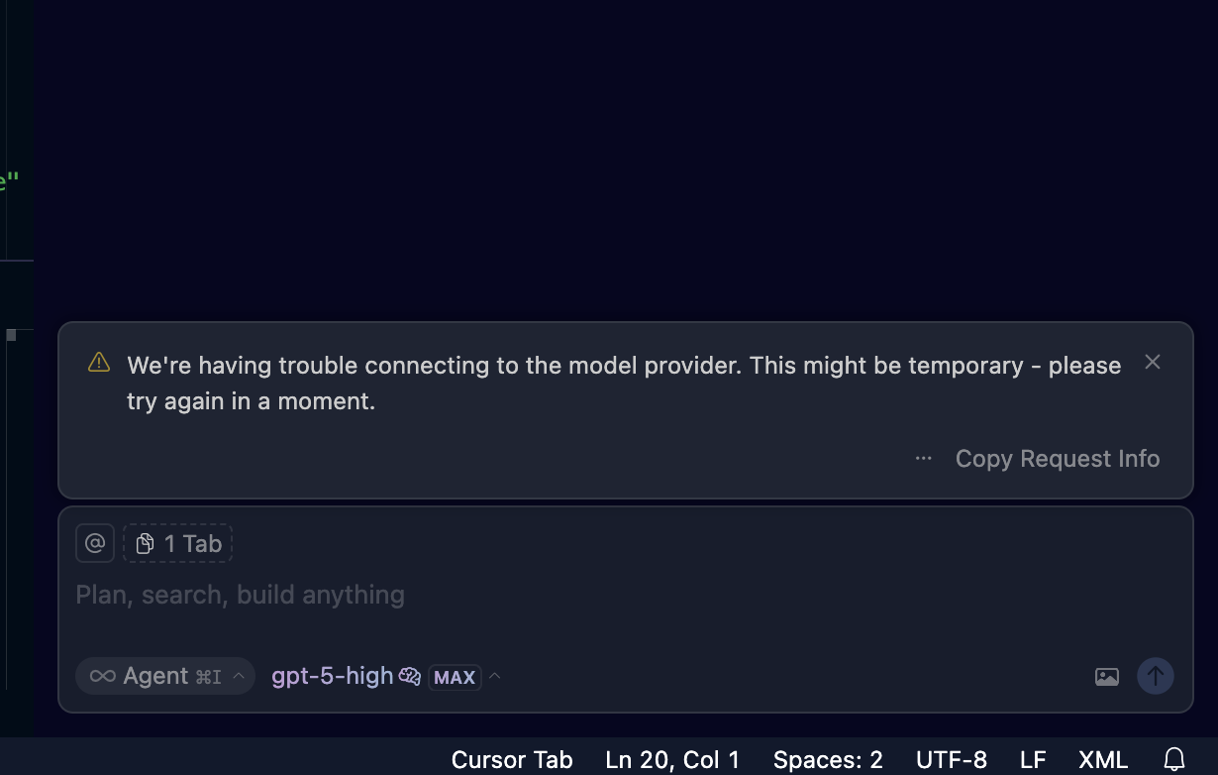Open the three-dot options on error banner

click(923, 459)
